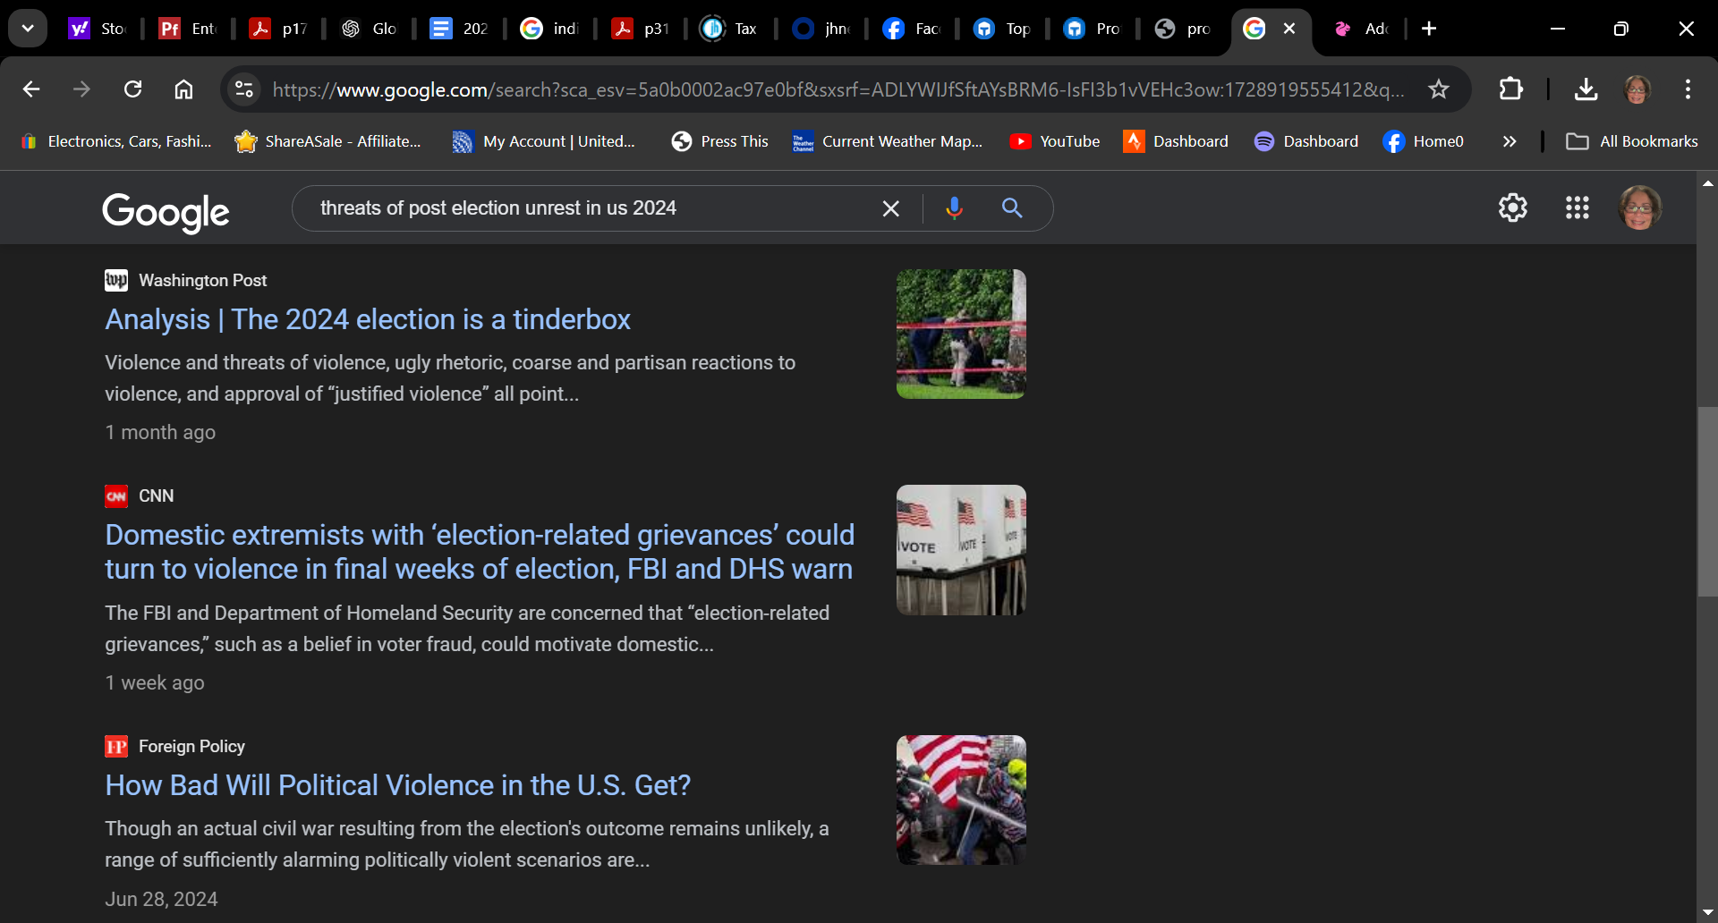Open the browser extensions puzzle icon
Screen dimensions: 1718x923
1510,89
